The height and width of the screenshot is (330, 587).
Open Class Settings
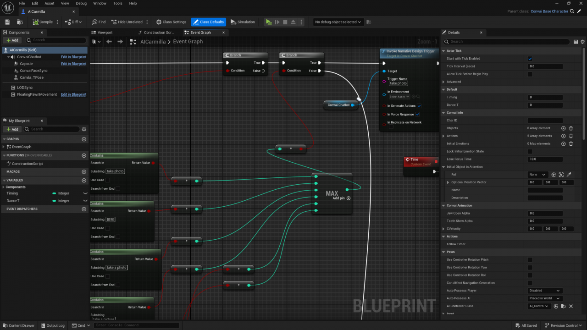(x=171, y=22)
